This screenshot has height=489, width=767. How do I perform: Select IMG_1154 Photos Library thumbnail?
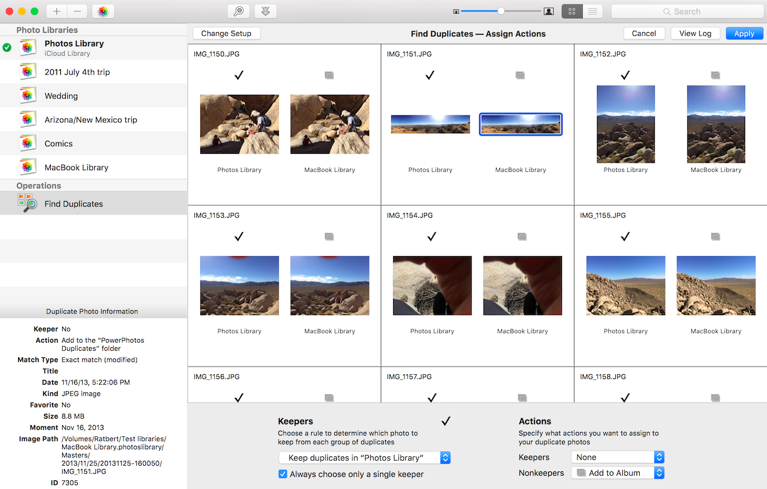(432, 286)
